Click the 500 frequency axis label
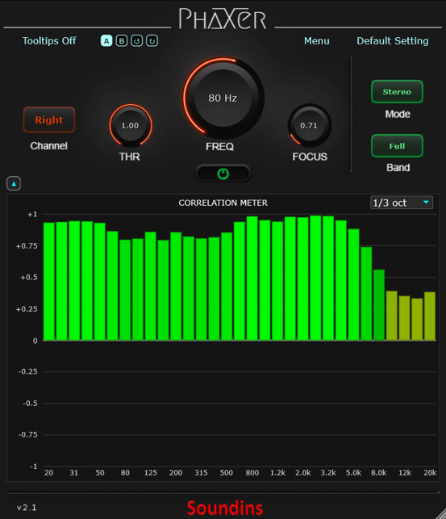This screenshot has width=446, height=519. pos(226,473)
